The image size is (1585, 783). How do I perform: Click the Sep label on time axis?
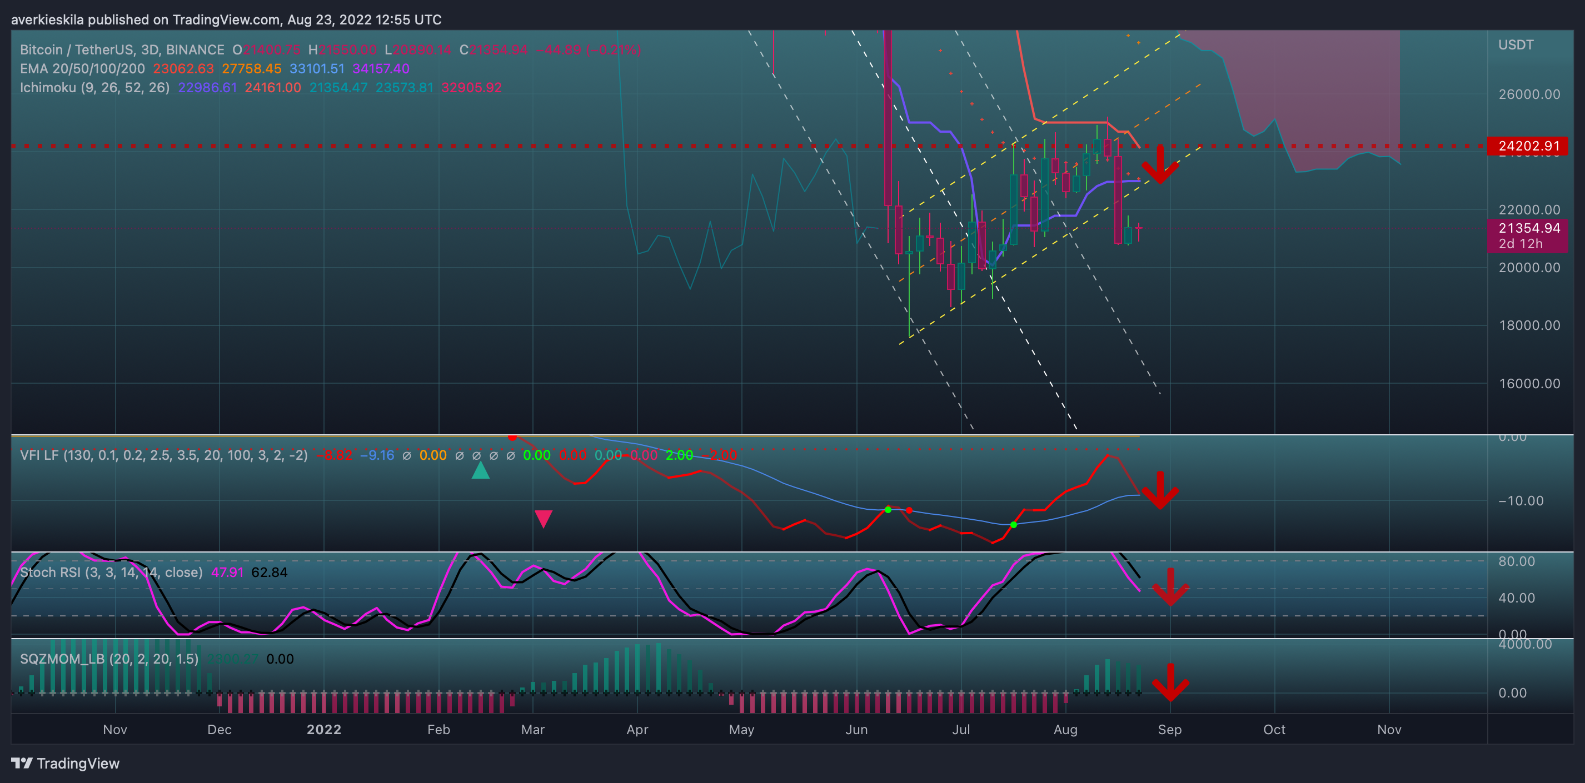[1170, 730]
